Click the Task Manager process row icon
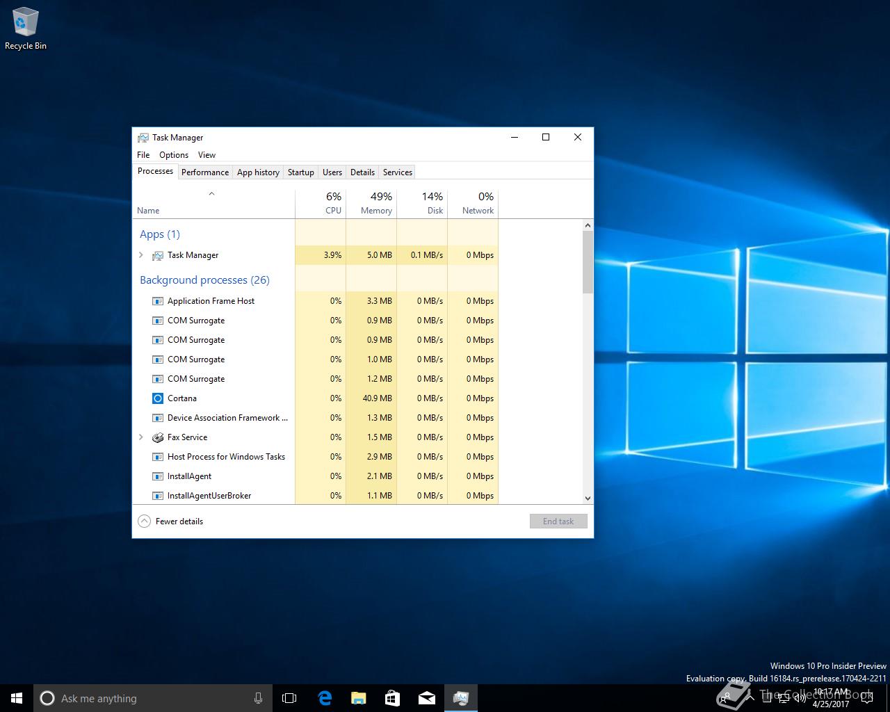 click(x=158, y=255)
